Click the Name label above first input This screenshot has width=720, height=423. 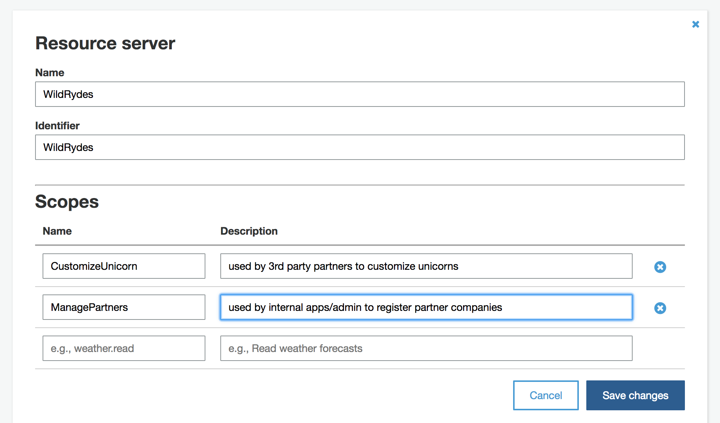(50, 72)
